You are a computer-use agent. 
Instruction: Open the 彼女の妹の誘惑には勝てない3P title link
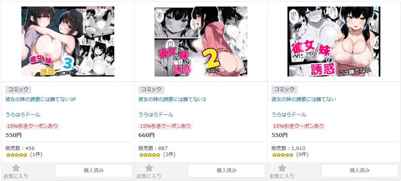coord(41,99)
